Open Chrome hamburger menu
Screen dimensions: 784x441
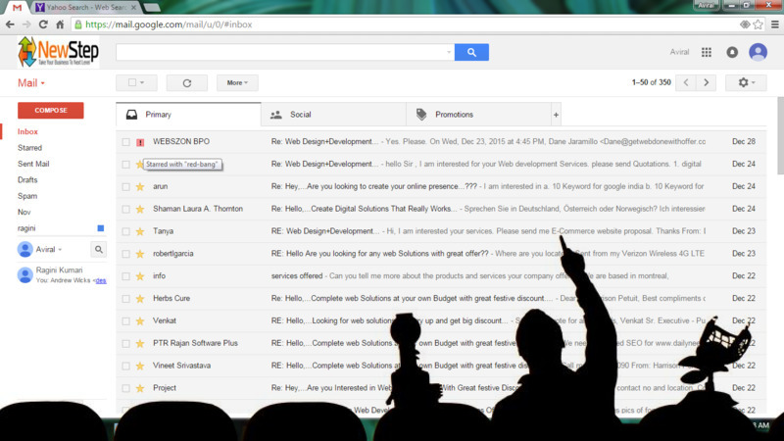[x=775, y=24]
